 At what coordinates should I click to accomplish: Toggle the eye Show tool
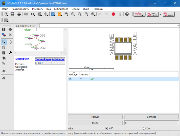pyautogui.click(x=10, y=30)
